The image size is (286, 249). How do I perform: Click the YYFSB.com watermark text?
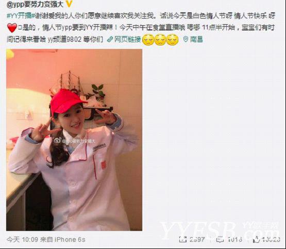point(220,231)
